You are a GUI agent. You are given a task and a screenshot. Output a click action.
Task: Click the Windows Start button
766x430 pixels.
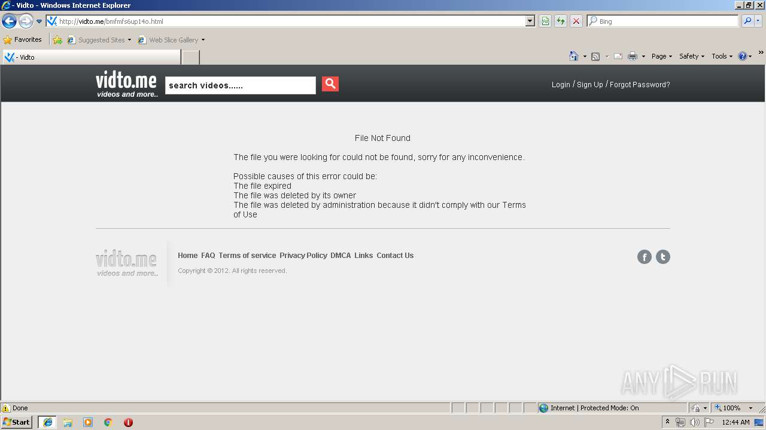coord(17,422)
